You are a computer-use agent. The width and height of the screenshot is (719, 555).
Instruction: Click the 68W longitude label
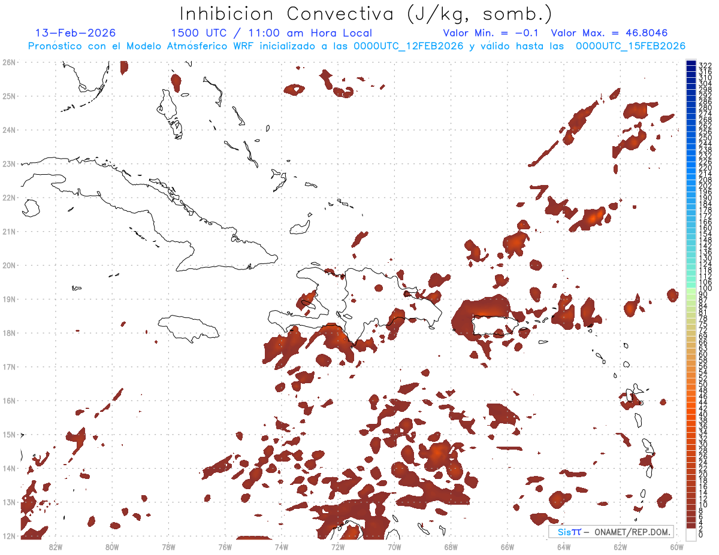coord(451,547)
